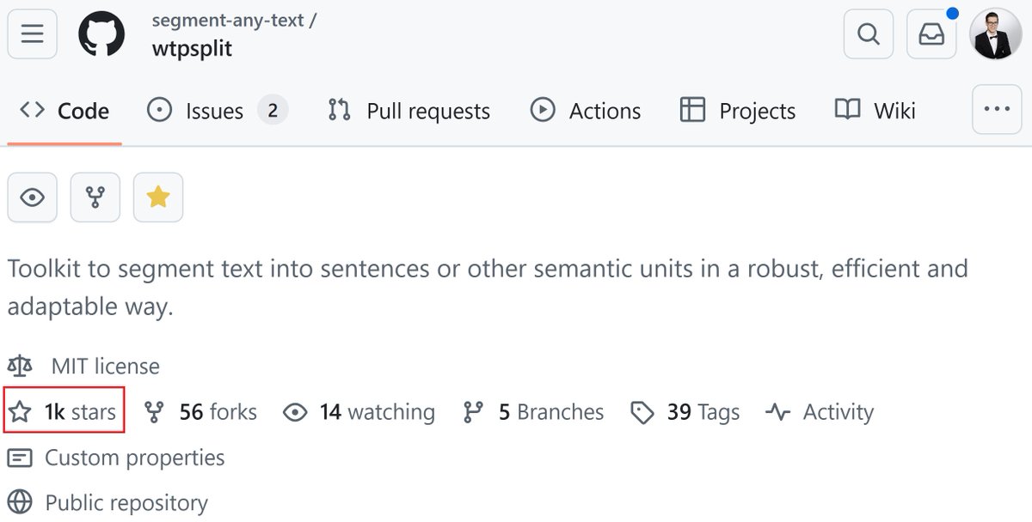Open the segment-any-text owner link
The height and width of the screenshot is (522, 1032).
228,20
